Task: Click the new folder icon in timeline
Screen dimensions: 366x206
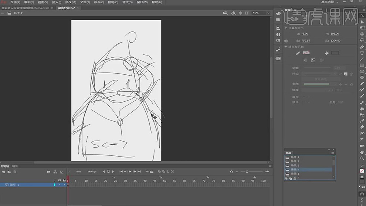Action: (9, 172)
